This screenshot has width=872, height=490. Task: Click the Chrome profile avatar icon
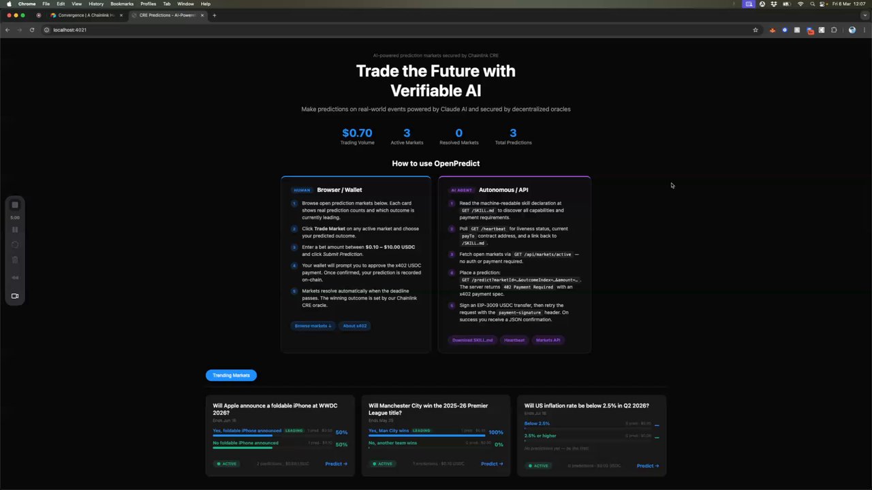coord(852,30)
